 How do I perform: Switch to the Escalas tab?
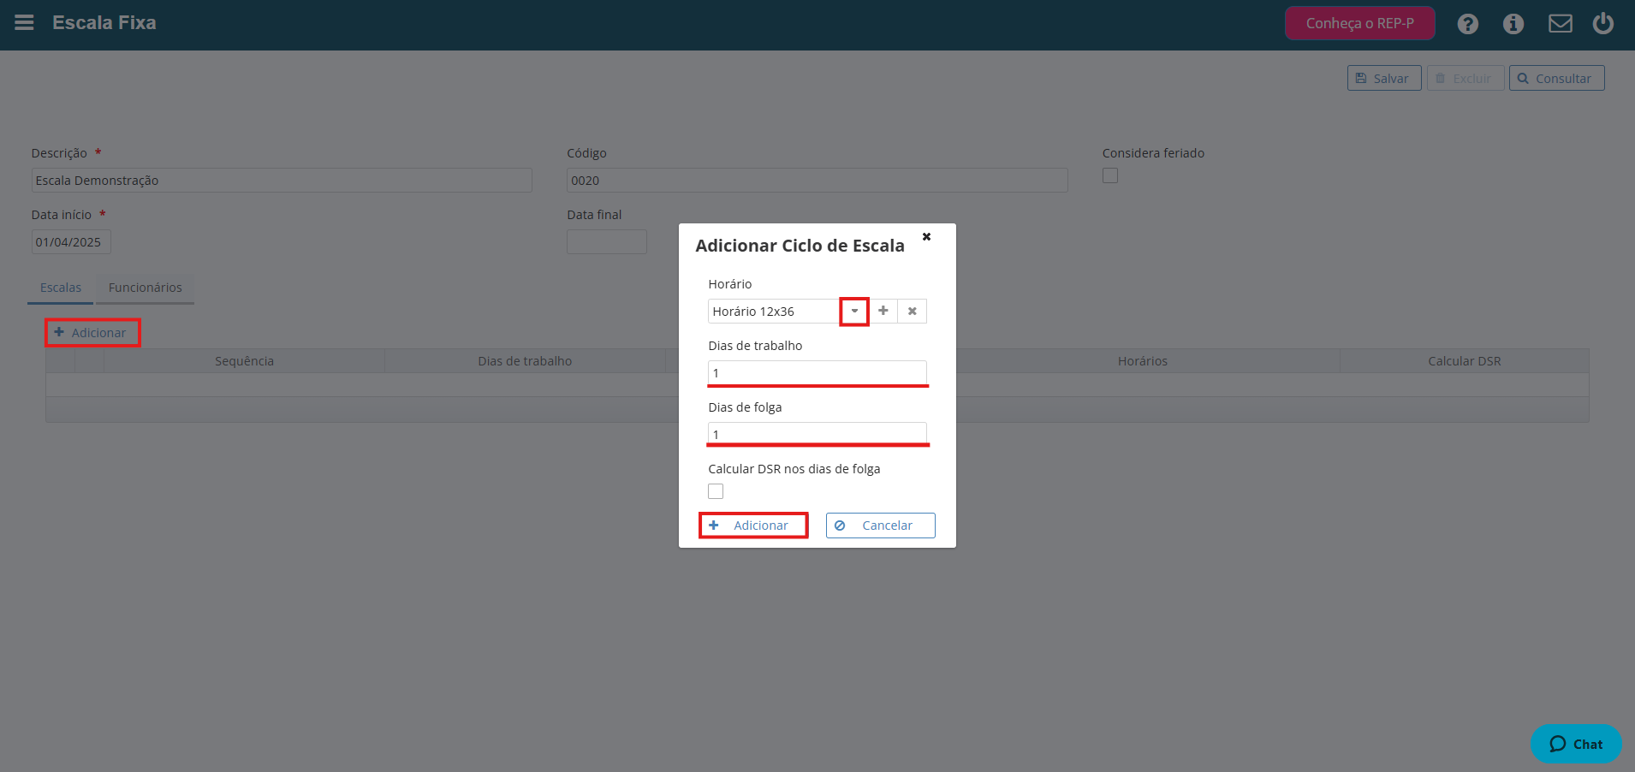(61, 288)
